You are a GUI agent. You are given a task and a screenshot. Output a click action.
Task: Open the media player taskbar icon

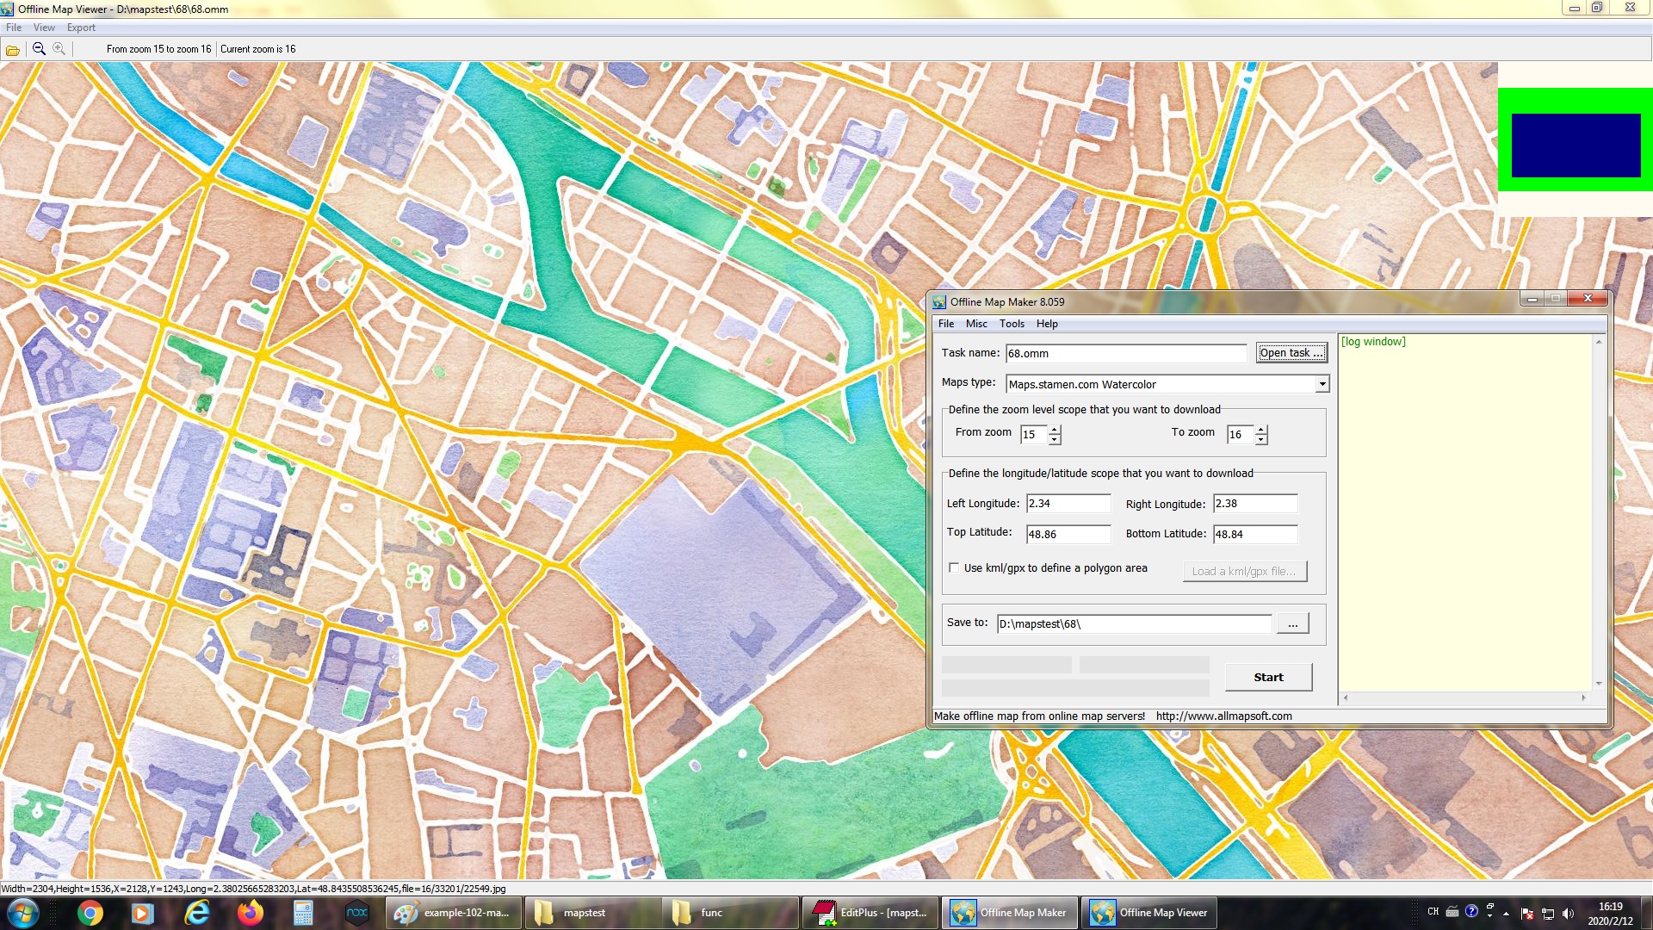[x=143, y=913]
